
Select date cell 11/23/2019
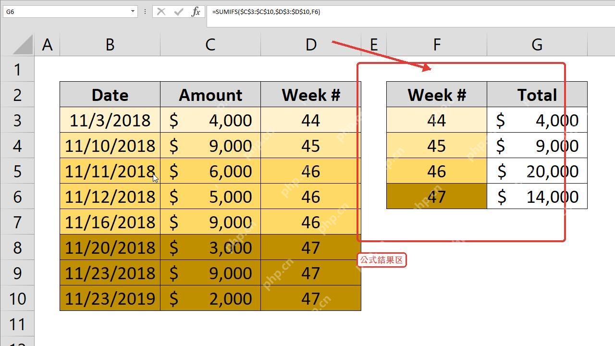pyautogui.click(x=110, y=298)
